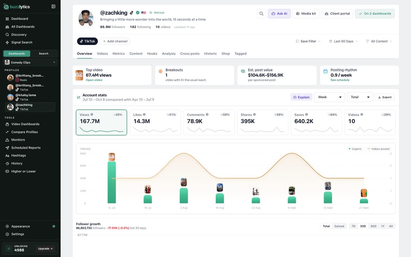Open the All Content filter dropdown
Screen dimensions: 411x257
coord(379,41)
